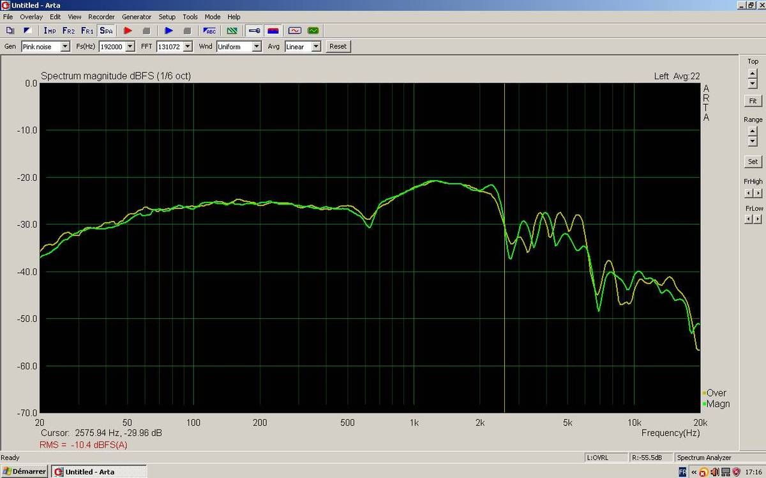
Task: Increase graph Top with up arrow
Action: point(753,73)
